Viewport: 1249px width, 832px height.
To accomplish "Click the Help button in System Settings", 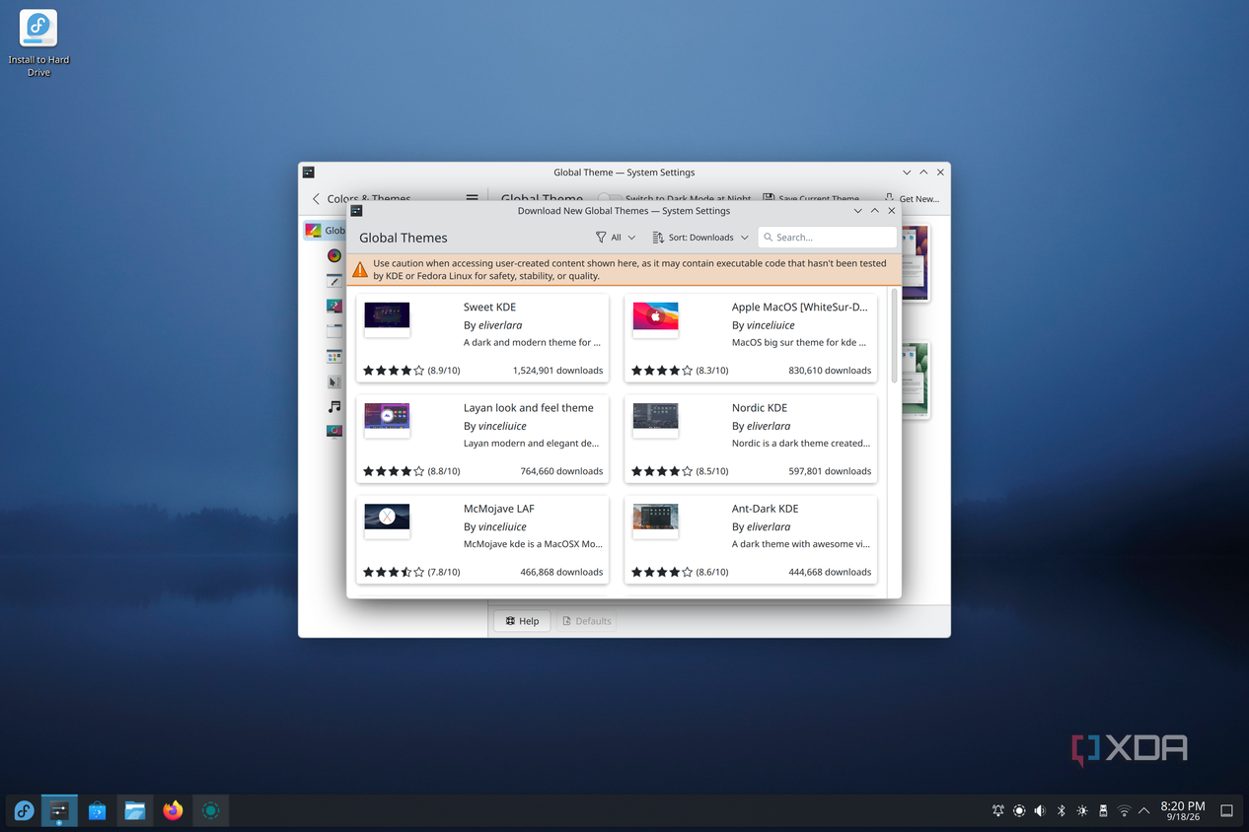I will pos(522,621).
